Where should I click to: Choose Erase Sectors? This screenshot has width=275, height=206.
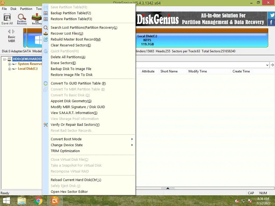tap(63, 63)
